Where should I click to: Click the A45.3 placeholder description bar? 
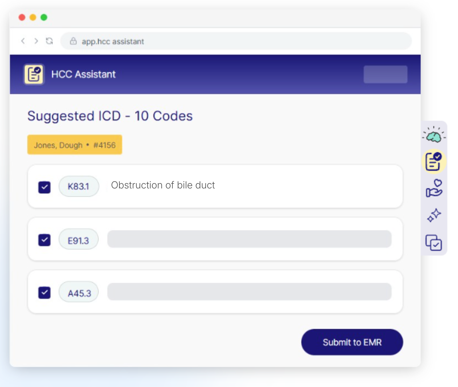pos(249,292)
